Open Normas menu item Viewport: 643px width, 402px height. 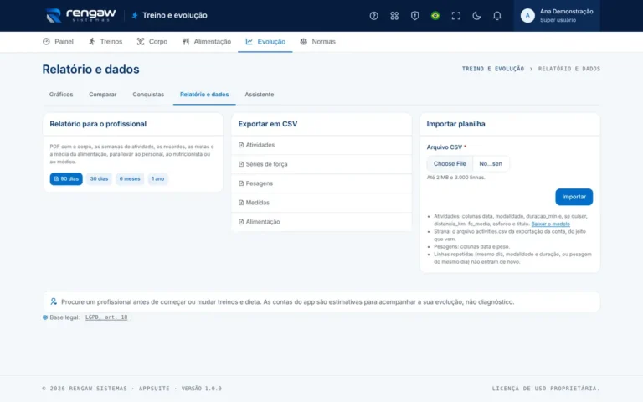click(318, 41)
